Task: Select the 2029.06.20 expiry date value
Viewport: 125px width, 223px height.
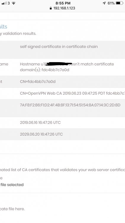Action: tap(41, 134)
